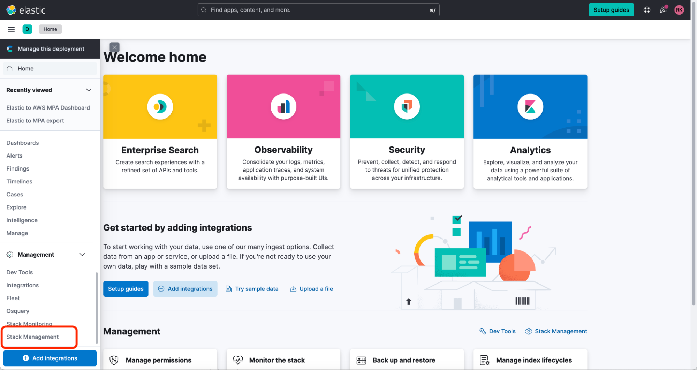The width and height of the screenshot is (697, 370).
Task: Open the Security card title
Action: pyautogui.click(x=407, y=150)
